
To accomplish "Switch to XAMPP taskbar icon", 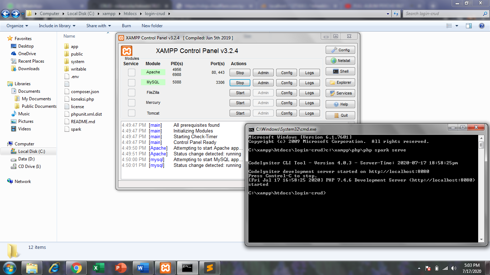I will tap(165, 268).
